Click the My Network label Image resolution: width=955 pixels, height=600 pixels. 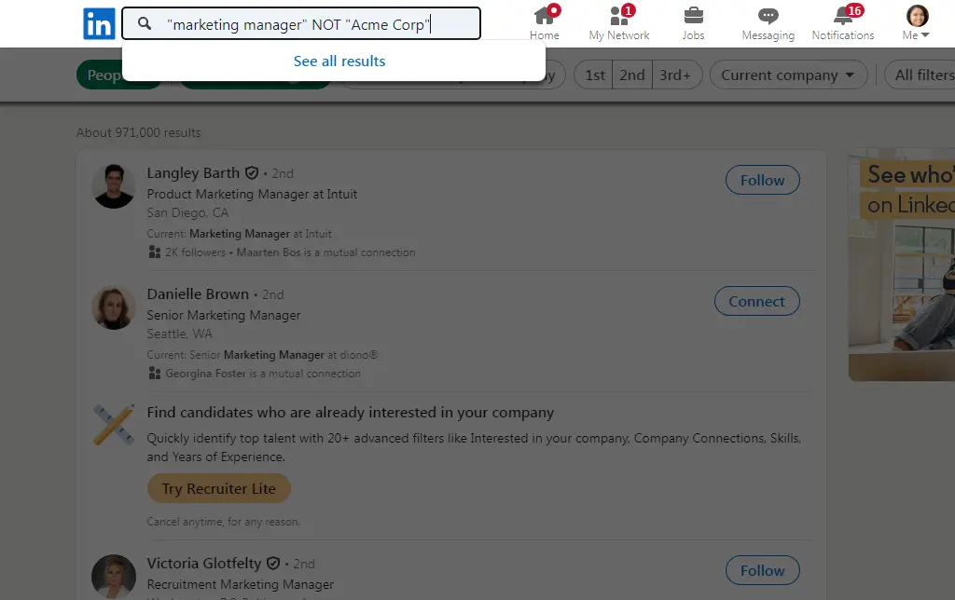coord(619,35)
